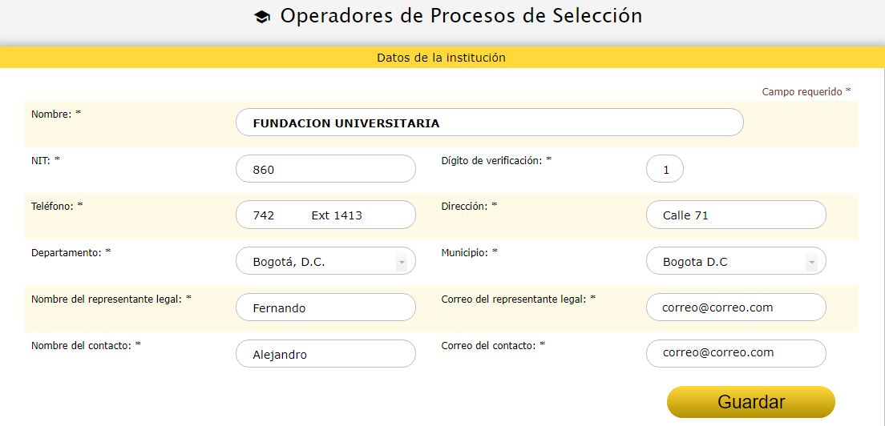Click the Operadores de Procesos de Selección title
This screenshot has height=426, width=885.
pyautogui.click(x=461, y=16)
